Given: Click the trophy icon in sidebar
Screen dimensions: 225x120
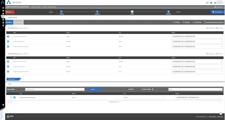Looking at the screenshot, I should point(3,26).
